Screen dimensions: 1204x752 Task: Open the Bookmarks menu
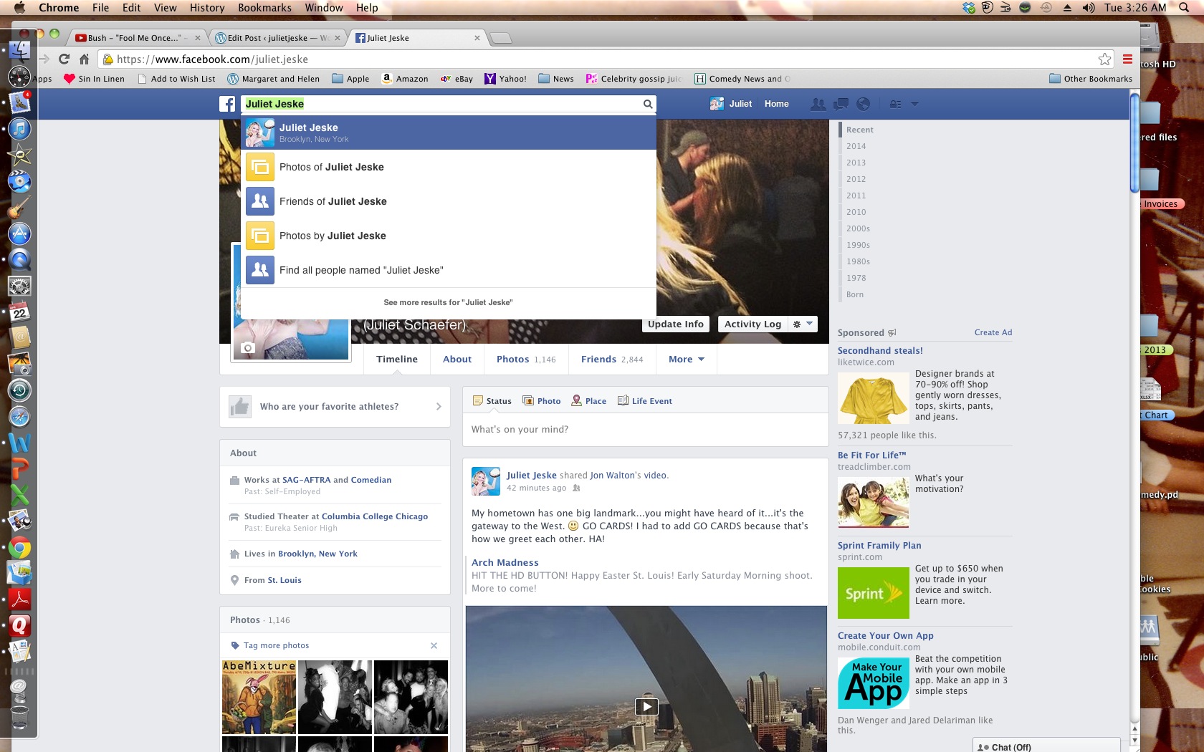pyautogui.click(x=264, y=8)
